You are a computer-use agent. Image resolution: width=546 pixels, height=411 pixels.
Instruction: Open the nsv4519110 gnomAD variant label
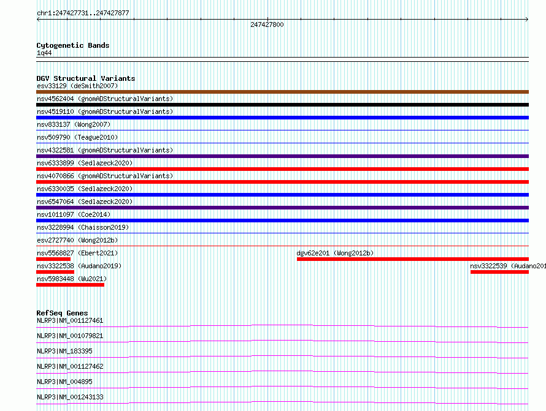click(104, 111)
